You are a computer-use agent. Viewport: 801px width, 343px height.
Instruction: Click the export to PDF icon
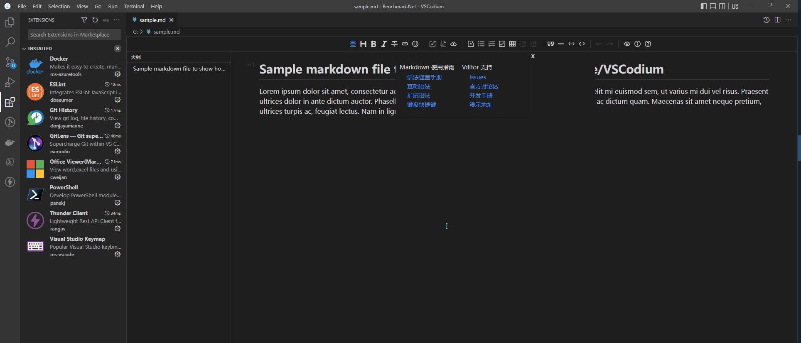(443, 44)
